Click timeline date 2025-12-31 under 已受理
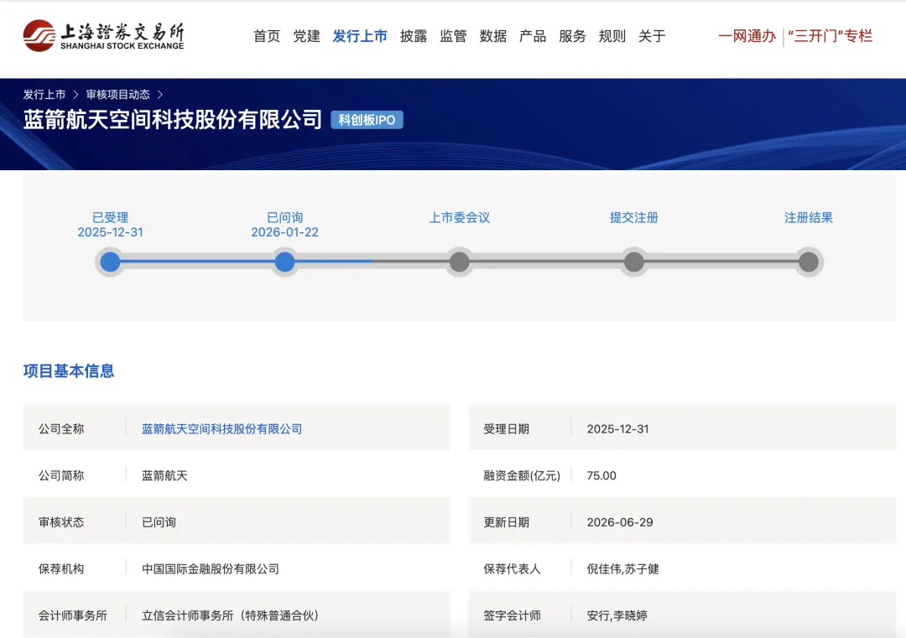 (111, 232)
